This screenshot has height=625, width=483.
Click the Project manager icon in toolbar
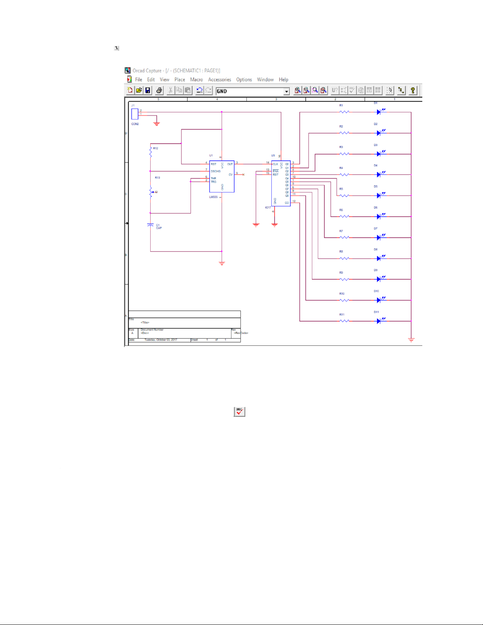[x=401, y=91]
